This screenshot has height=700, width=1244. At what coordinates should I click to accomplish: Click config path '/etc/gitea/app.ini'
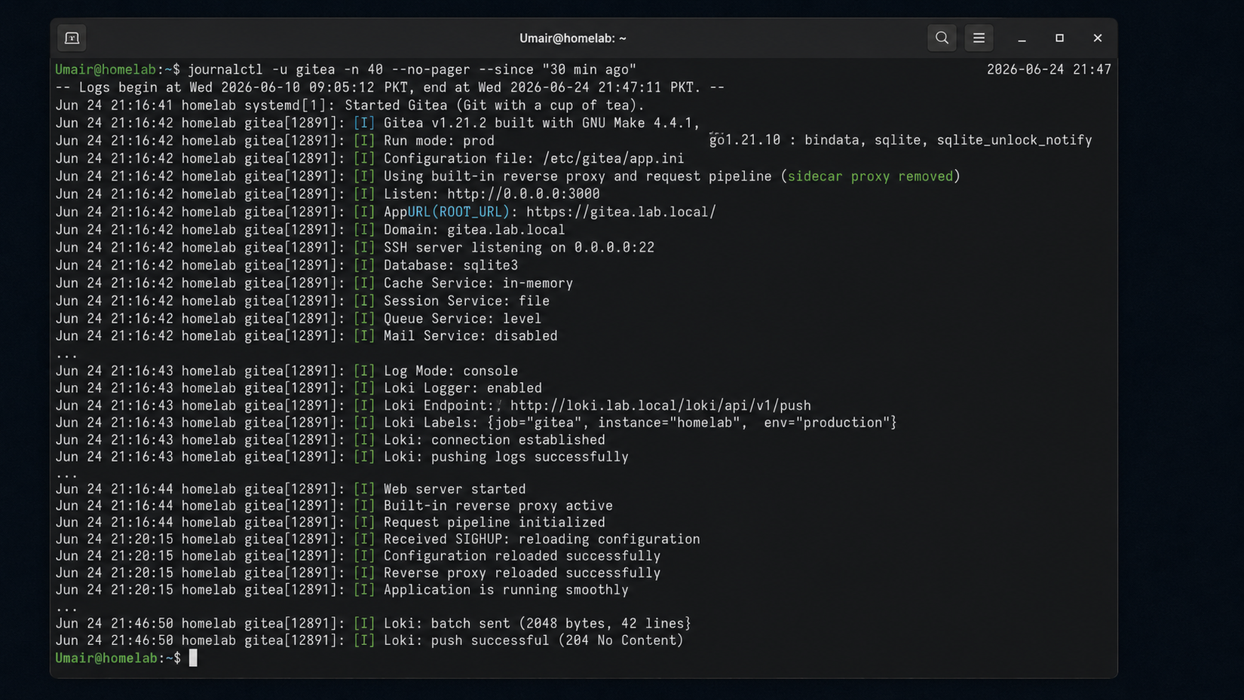click(x=613, y=159)
